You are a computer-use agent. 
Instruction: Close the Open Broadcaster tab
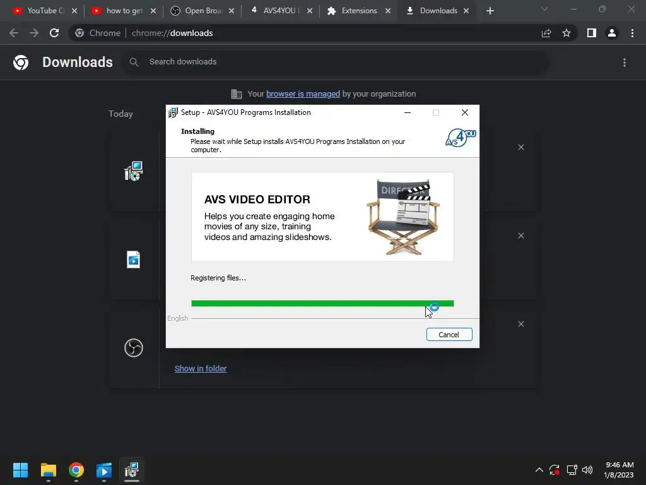[232, 11]
